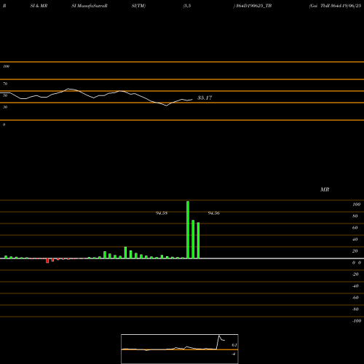This screenshot has height=364, width=364.
Task: Click the left 94.58 label
Action: [162, 213]
